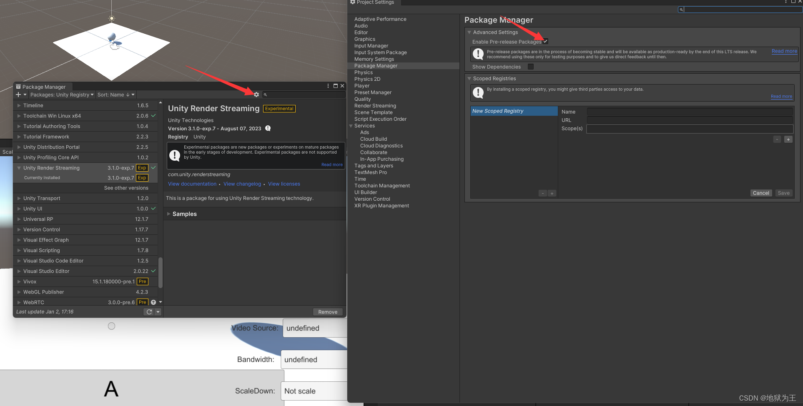The image size is (803, 406).
Task: Remove scope with minus button
Action: (x=777, y=139)
